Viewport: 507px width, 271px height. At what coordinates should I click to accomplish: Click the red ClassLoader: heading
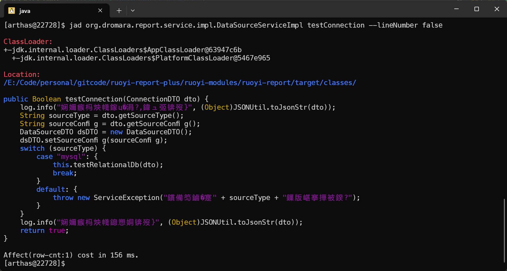(x=28, y=42)
